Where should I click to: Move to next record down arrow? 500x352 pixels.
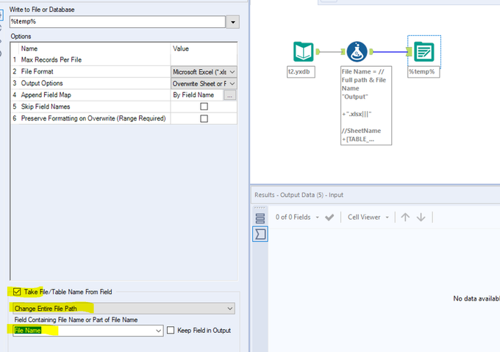tap(421, 218)
